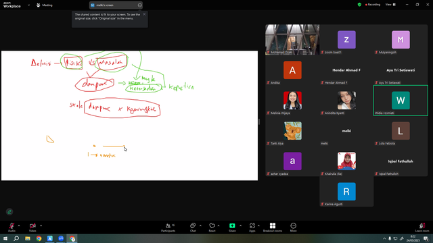The image size is (433, 243).
Task: Expand share options arrow beside Share
Action: pos(240,225)
